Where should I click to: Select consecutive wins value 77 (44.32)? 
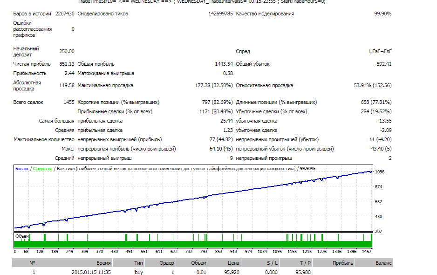point(221,139)
